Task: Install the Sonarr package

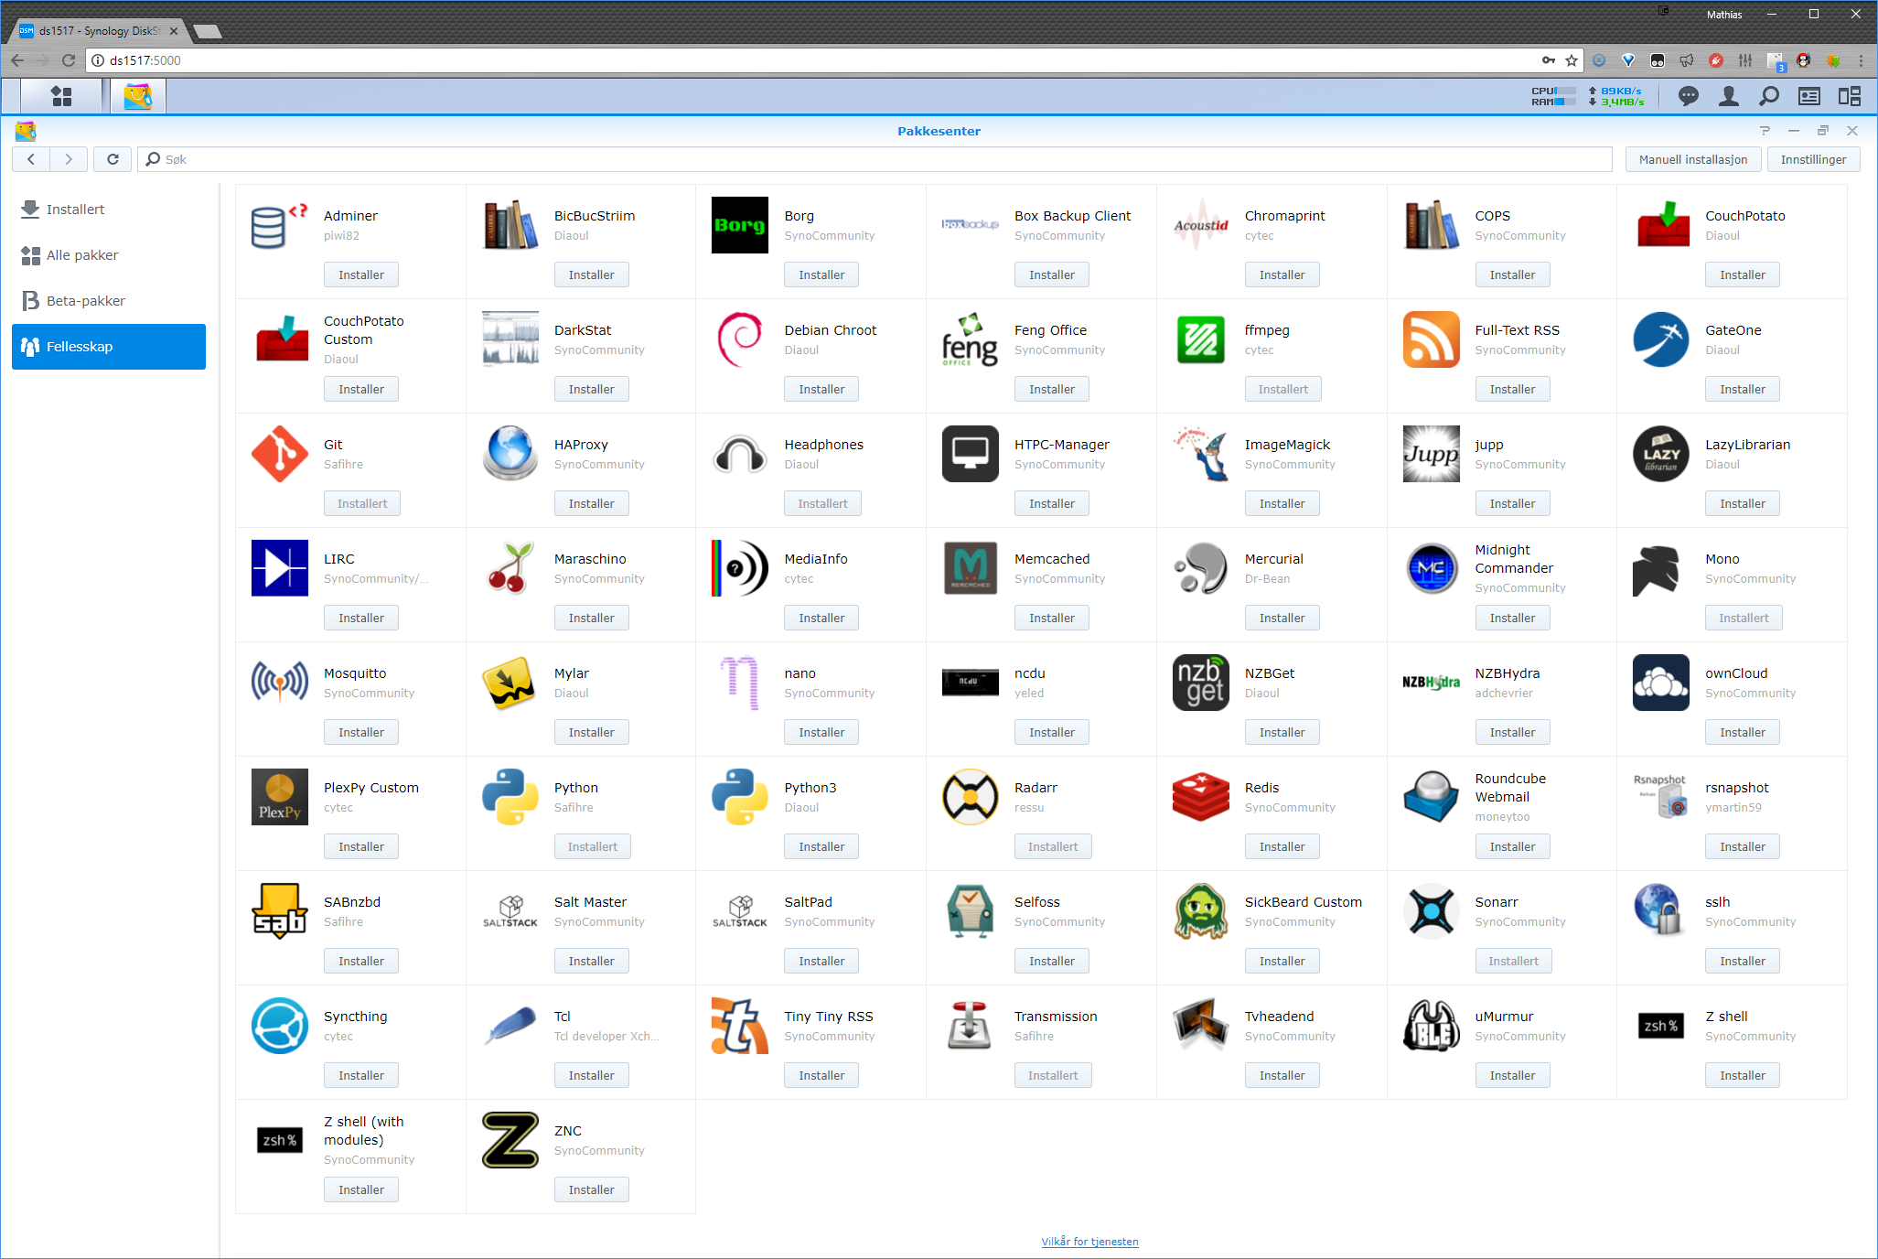Action: [1512, 961]
